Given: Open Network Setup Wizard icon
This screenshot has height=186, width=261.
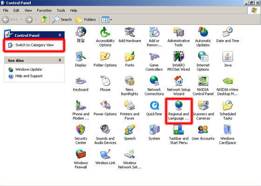Looking at the screenshot, I should click(179, 86).
